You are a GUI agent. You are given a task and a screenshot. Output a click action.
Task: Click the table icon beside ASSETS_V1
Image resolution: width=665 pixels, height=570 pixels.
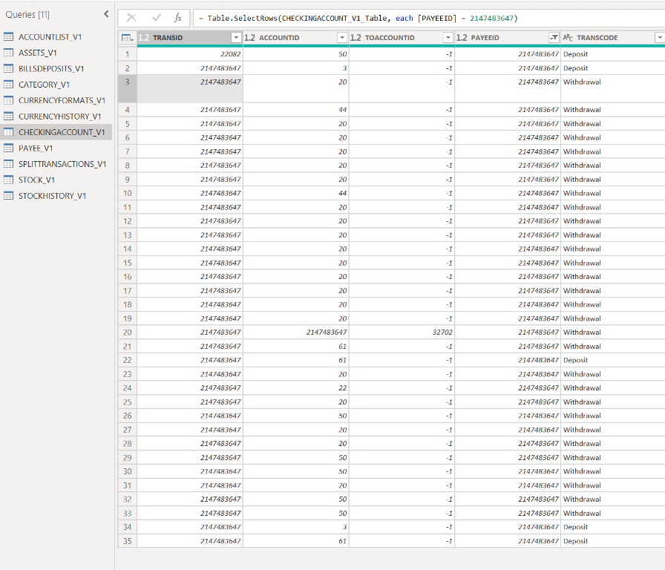coord(8,53)
